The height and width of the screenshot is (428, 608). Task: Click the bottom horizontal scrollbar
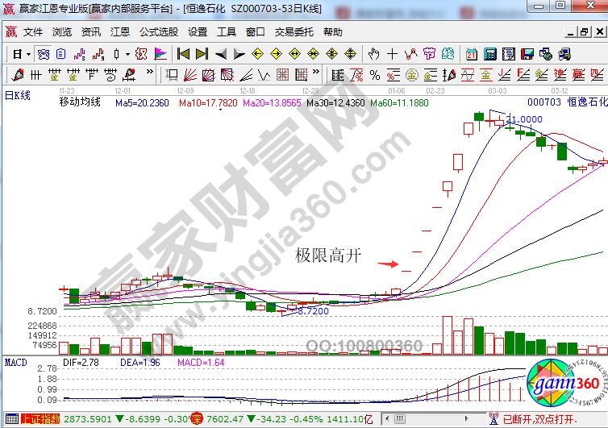[x=435, y=419]
